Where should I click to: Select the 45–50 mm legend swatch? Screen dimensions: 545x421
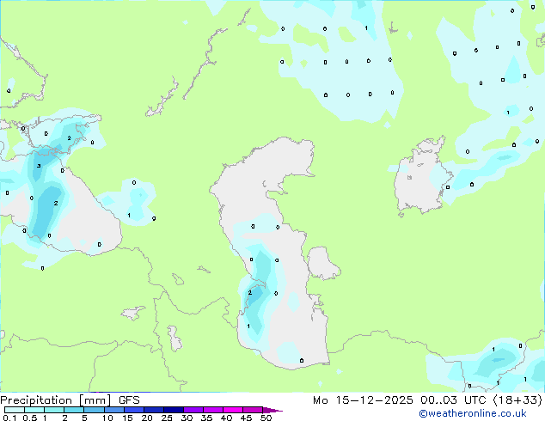pyautogui.click(x=253, y=410)
